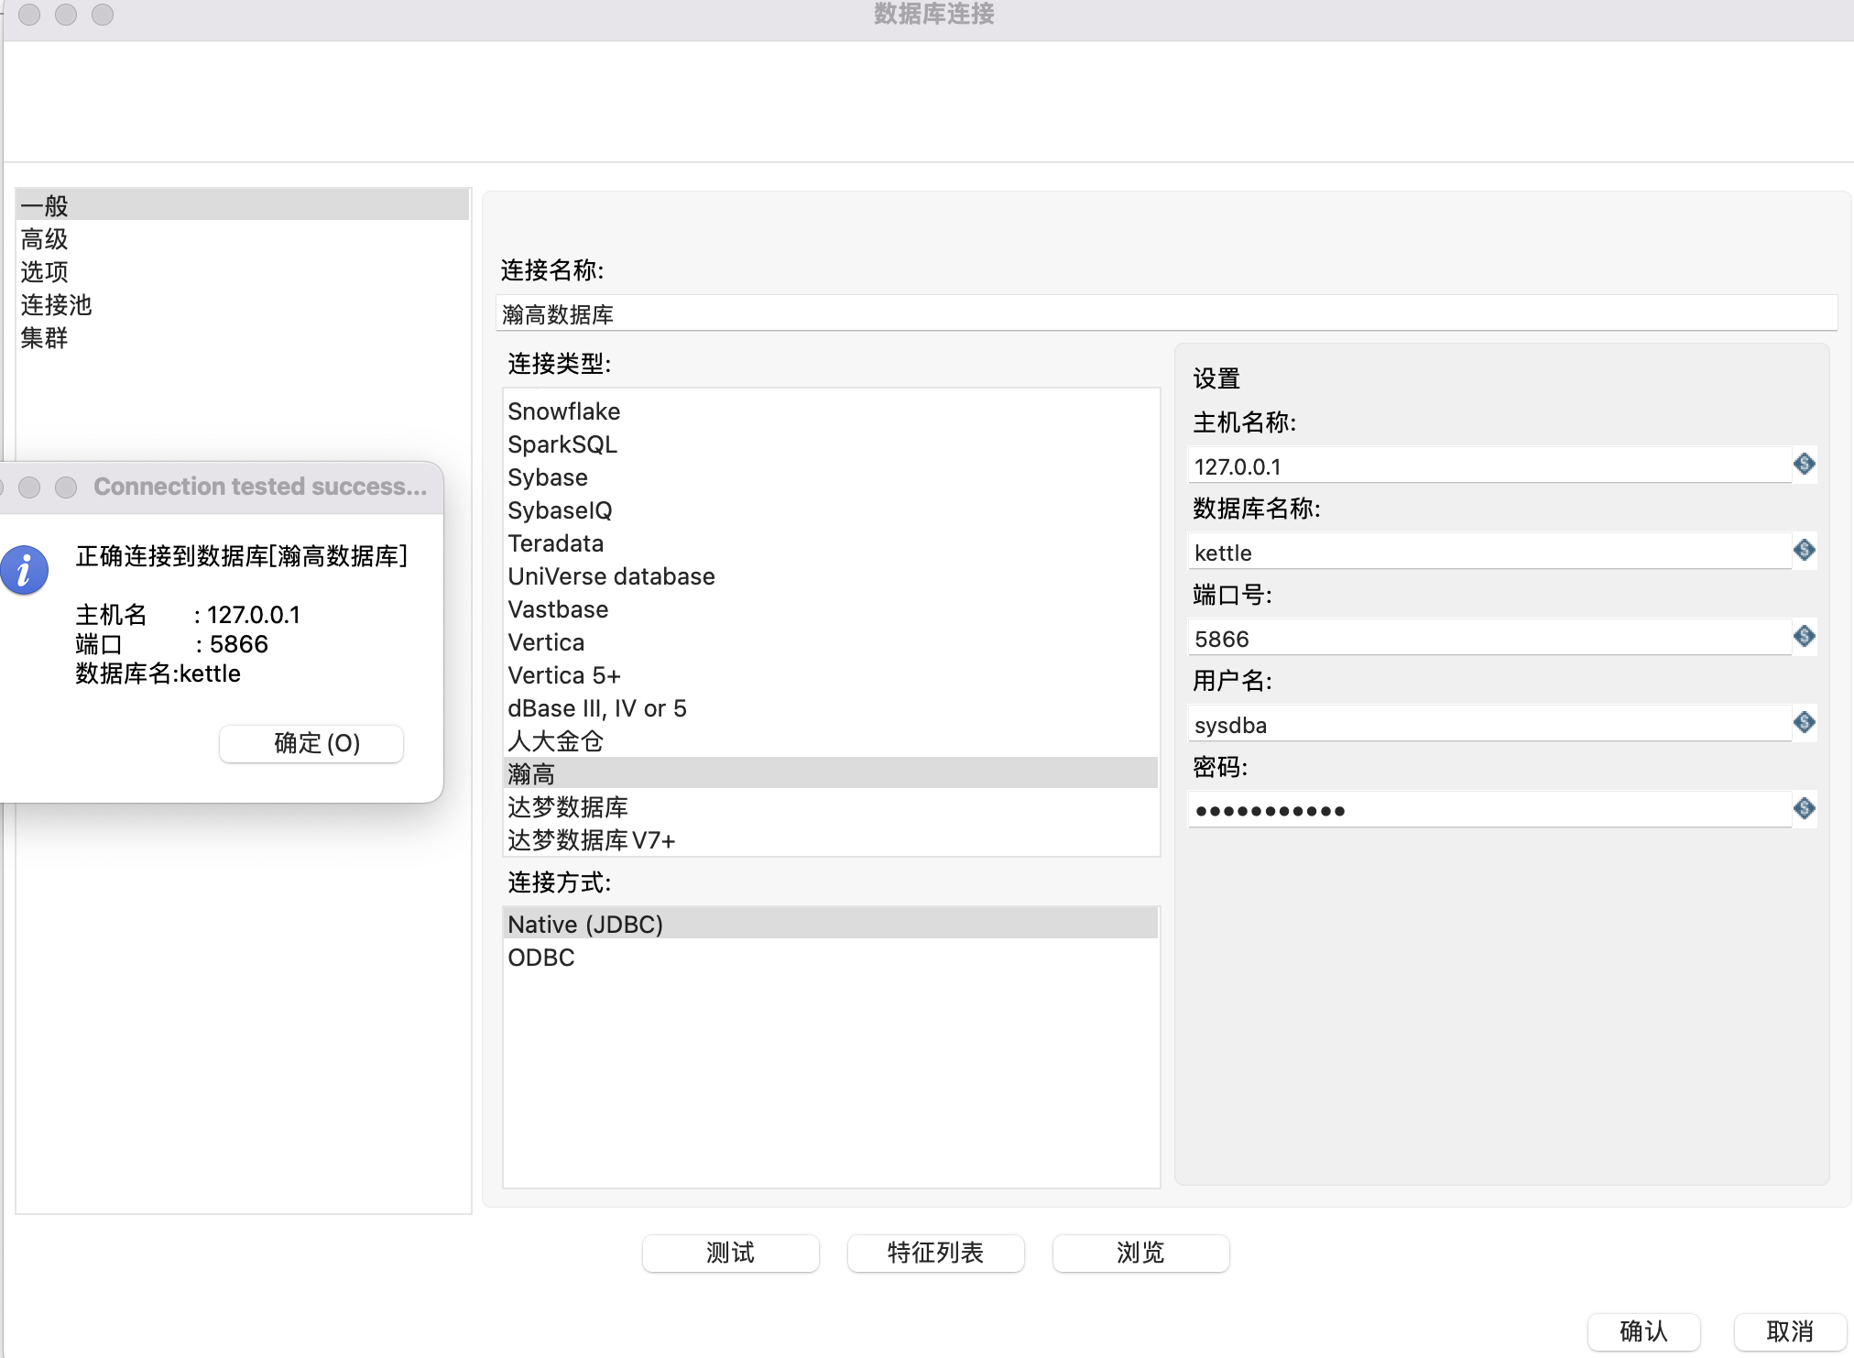Select 达梦数据库 V7+ connection type
1854x1358 pixels.
tap(591, 840)
